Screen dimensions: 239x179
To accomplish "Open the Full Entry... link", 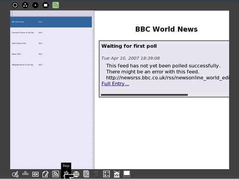I will [115, 84].
